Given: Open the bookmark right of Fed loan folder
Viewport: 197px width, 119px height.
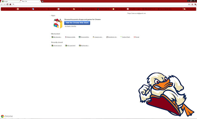Looking at the screenshot, I should click(x=89, y=9).
